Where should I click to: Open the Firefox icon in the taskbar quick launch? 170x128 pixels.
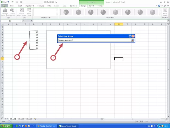(x=26, y=126)
